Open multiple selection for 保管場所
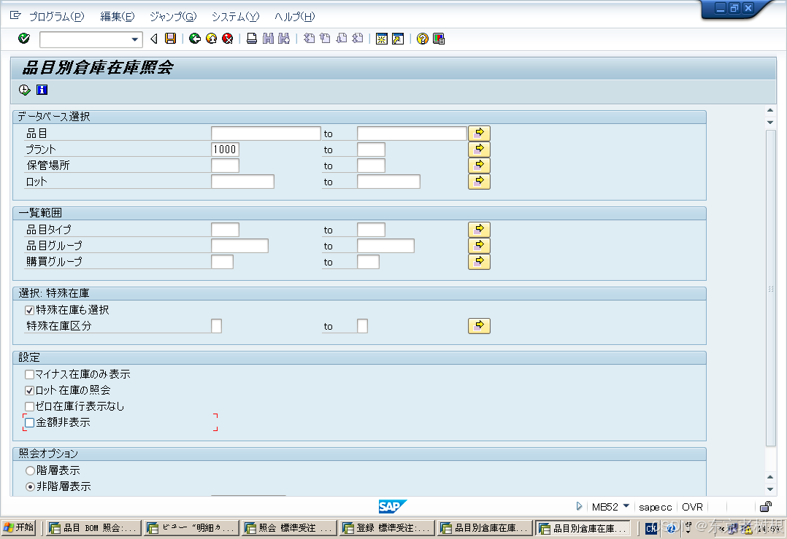Viewport: 787px width, 539px height. click(480, 166)
